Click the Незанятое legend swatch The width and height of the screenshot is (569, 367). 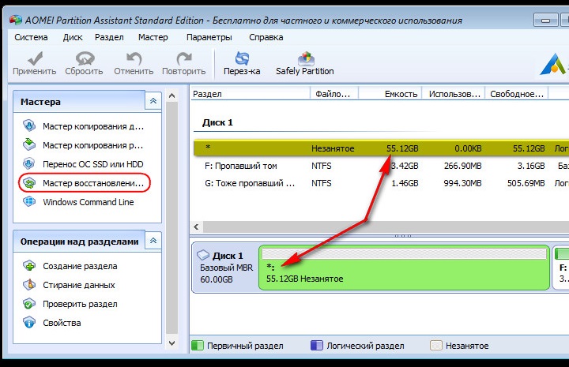pos(435,345)
